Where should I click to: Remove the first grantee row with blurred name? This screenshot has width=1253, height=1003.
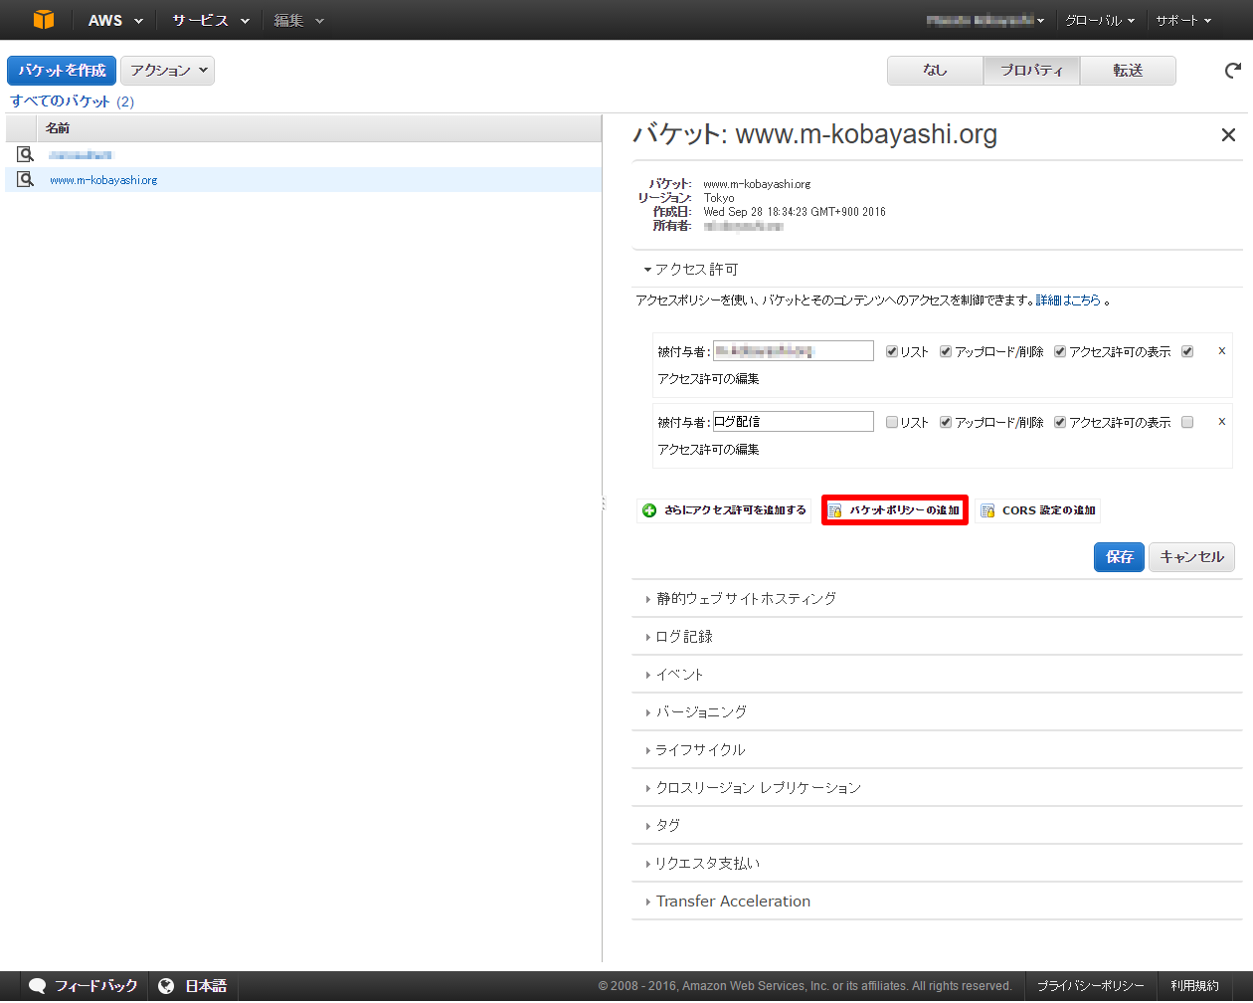coord(1222,351)
